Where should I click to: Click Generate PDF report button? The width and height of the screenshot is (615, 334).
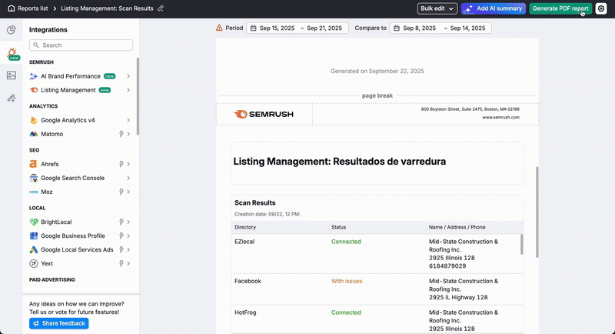560,8
